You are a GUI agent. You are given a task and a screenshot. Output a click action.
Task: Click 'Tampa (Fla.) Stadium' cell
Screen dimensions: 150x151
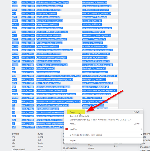click(x=46, y=13)
